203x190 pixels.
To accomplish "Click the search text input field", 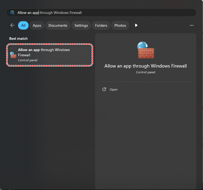I will pyautogui.click(x=101, y=13).
